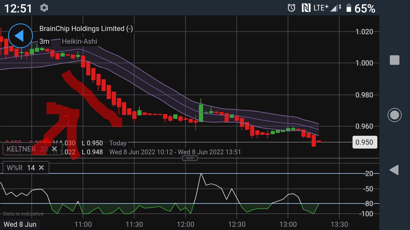The width and height of the screenshot is (410, 230).
Task: Tap the battery icon in status bar
Action: (x=348, y=8)
